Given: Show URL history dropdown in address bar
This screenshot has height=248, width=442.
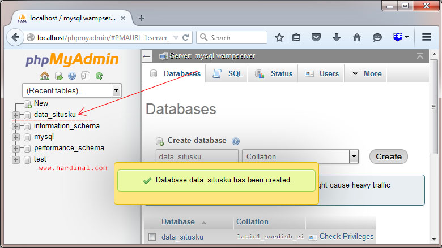Looking at the screenshot, I should [x=176, y=37].
